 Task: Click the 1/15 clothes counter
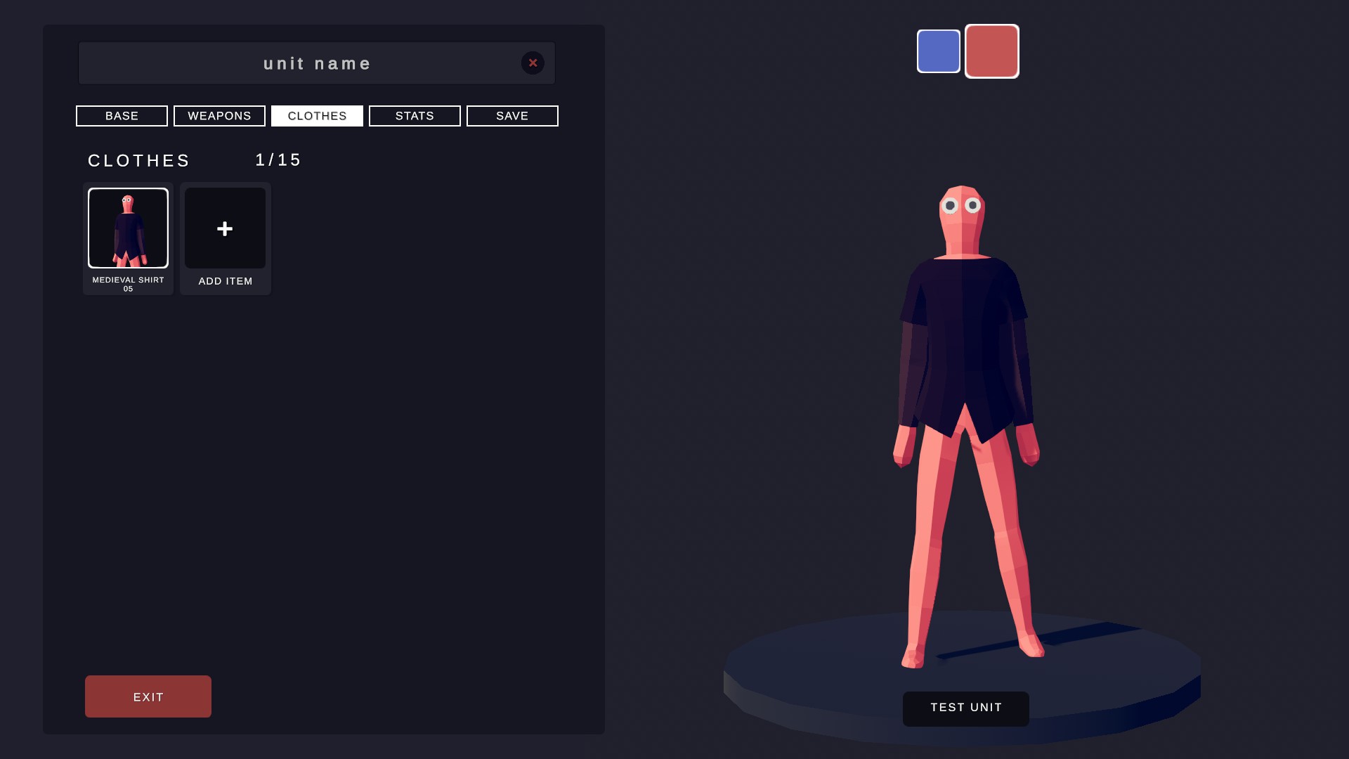(x=278, y=160)
